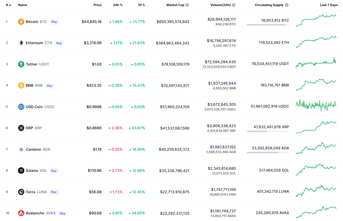Click the Circulating Supply info icon

pos(287,5)
